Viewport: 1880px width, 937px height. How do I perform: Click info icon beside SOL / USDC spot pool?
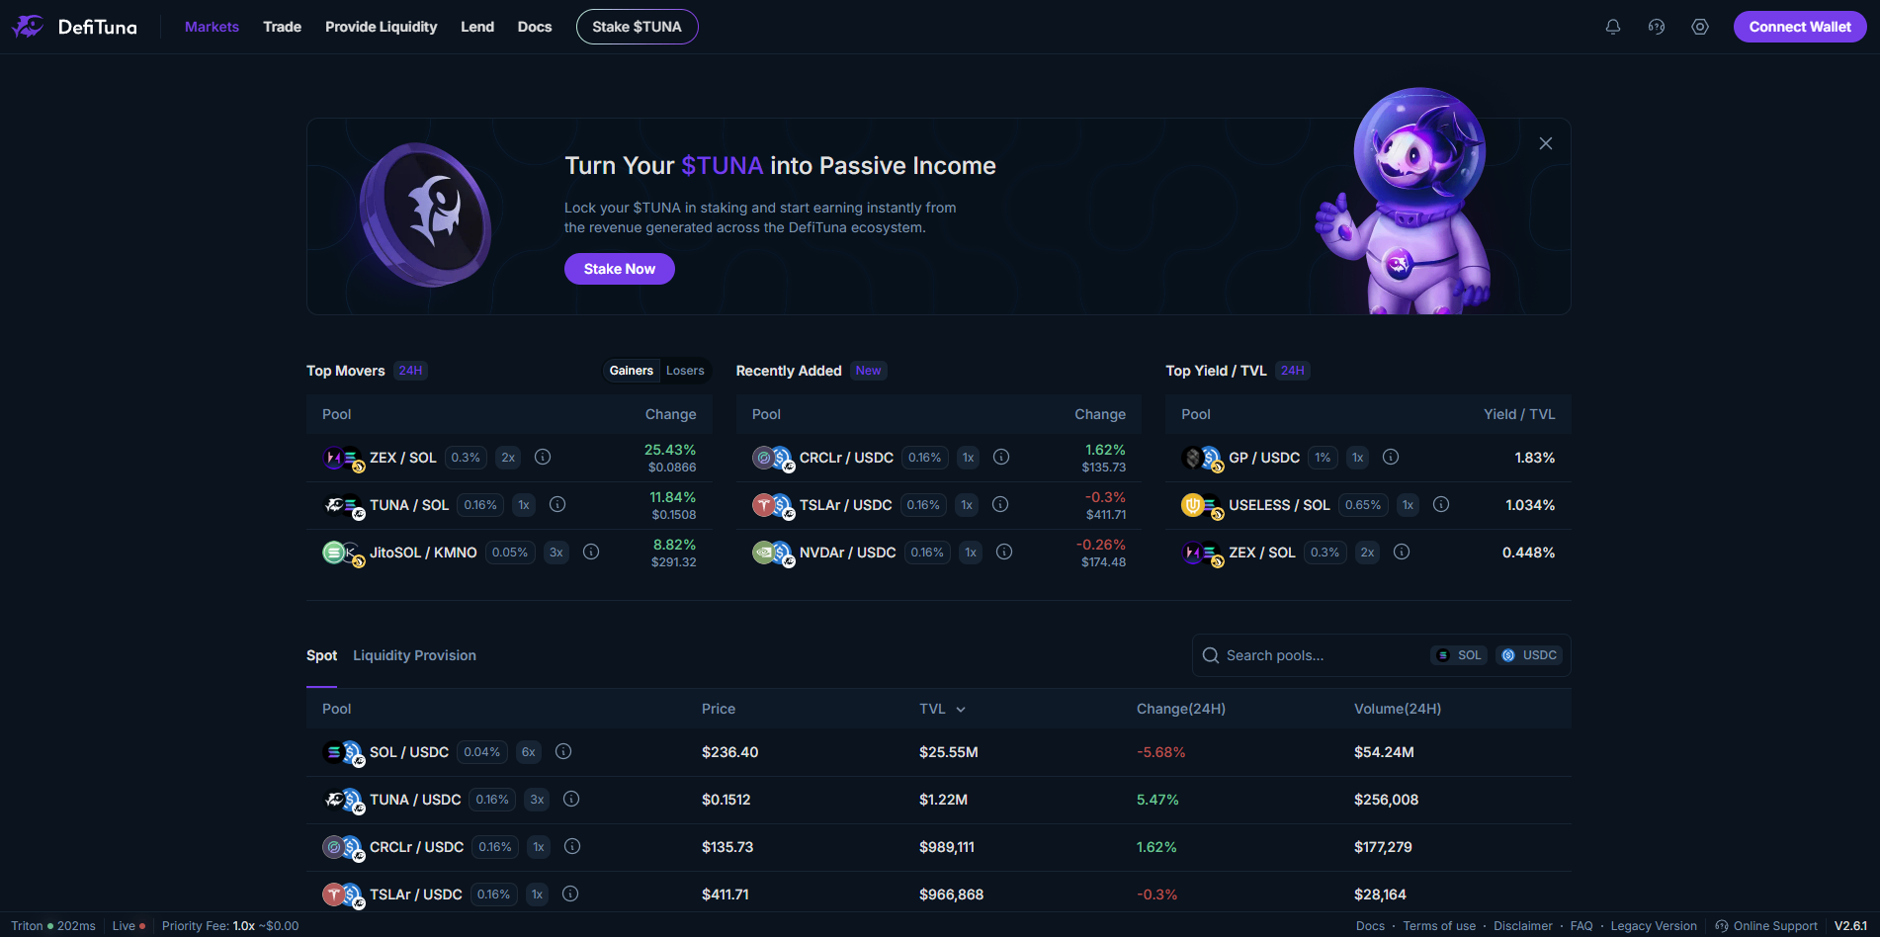(563, 751)
